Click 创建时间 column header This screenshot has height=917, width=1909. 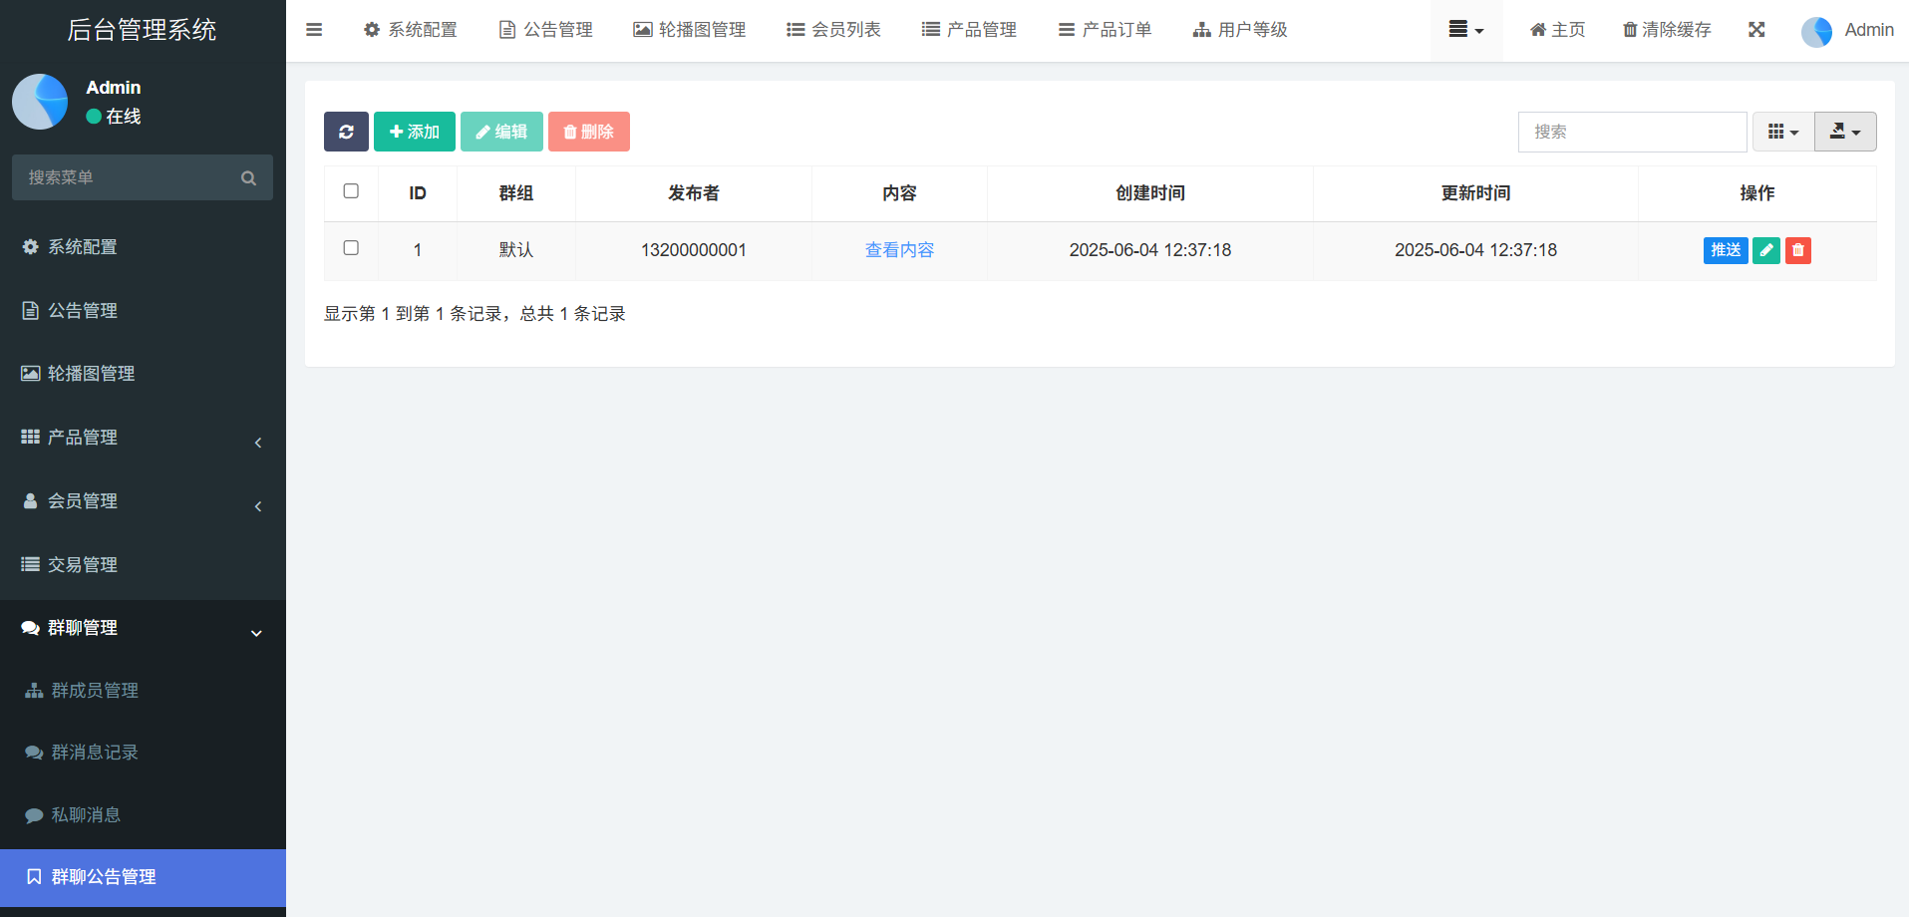(1150, 193)
